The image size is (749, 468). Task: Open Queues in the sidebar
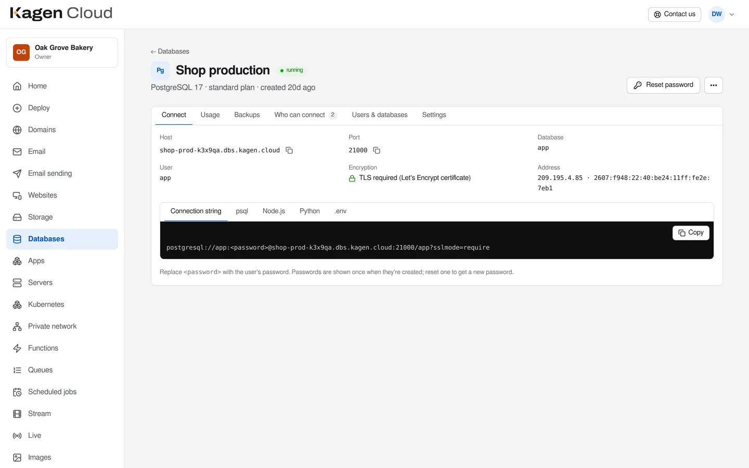click(62, 370)
